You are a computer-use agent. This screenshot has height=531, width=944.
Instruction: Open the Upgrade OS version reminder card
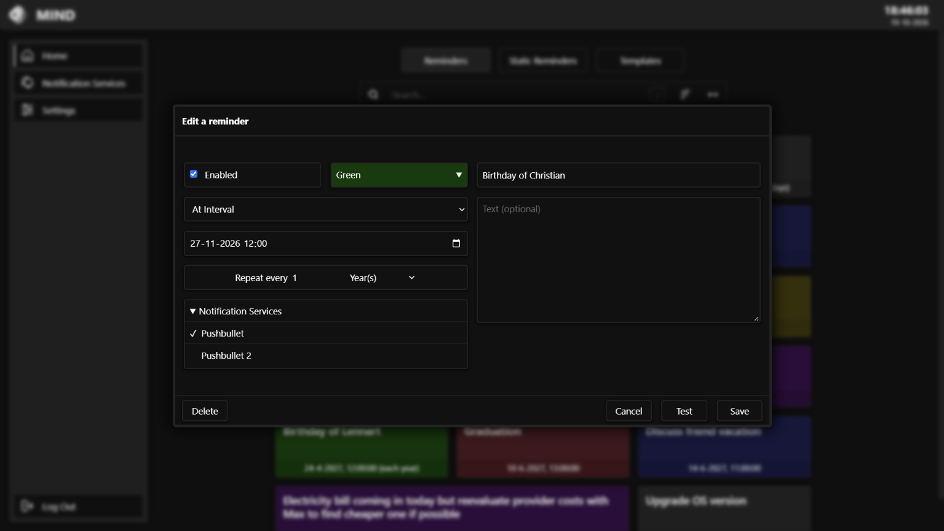point(724,508)
